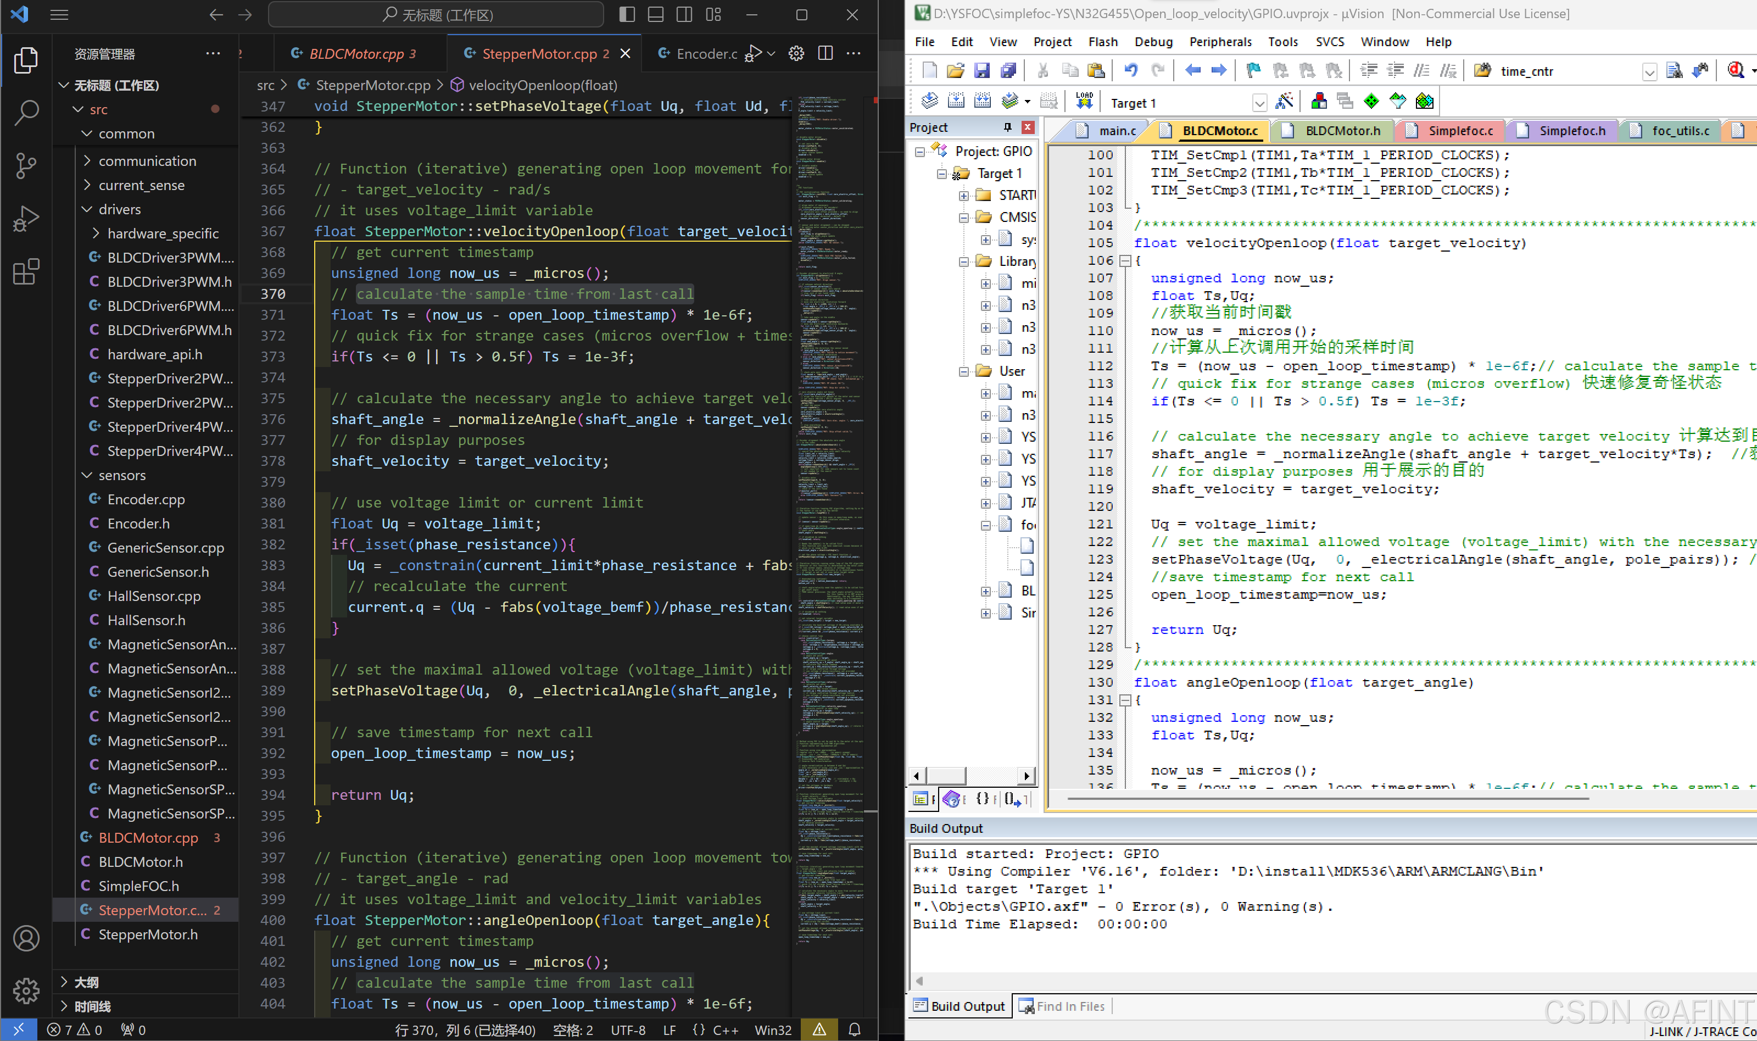1757x1041 pixels.
Task: Collapse the sensors folder
Action: point(88,475)
